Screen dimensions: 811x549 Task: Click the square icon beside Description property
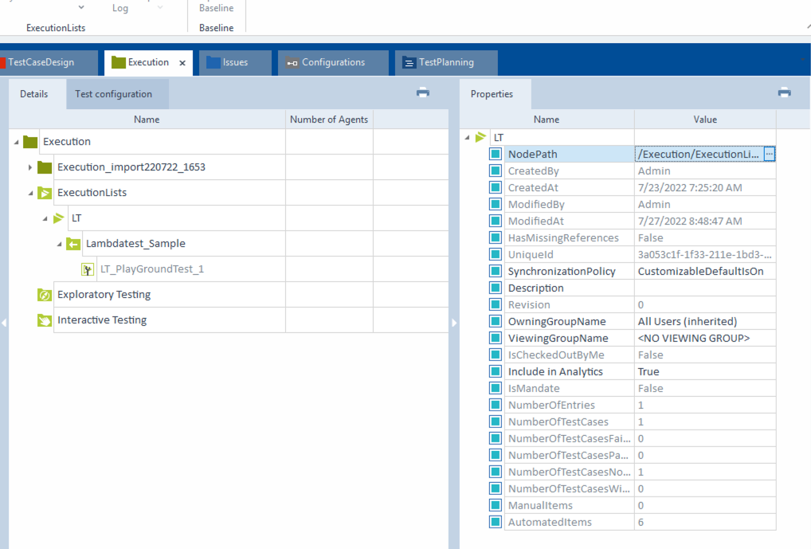click(496, 288)
